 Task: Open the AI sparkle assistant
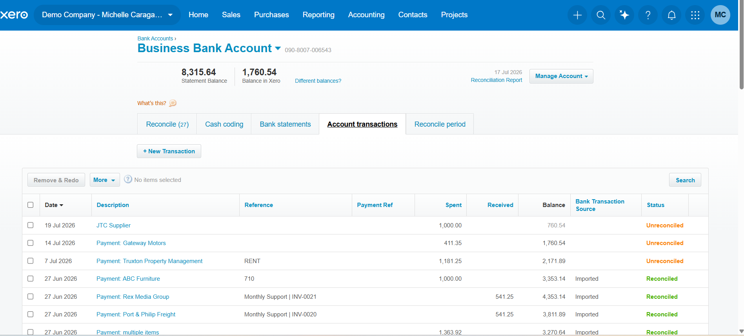(624, 15)
